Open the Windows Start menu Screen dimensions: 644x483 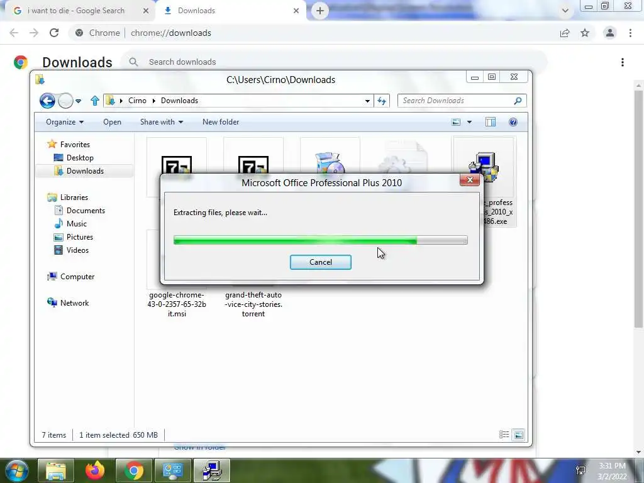click(16, 470)
